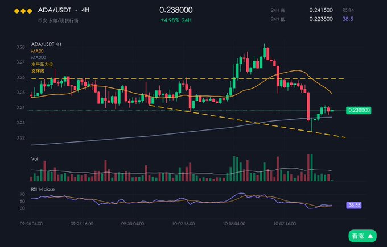Click the Vol panel label
The width and height of the screenshot is (387, 247).
[x=35, y=159]
